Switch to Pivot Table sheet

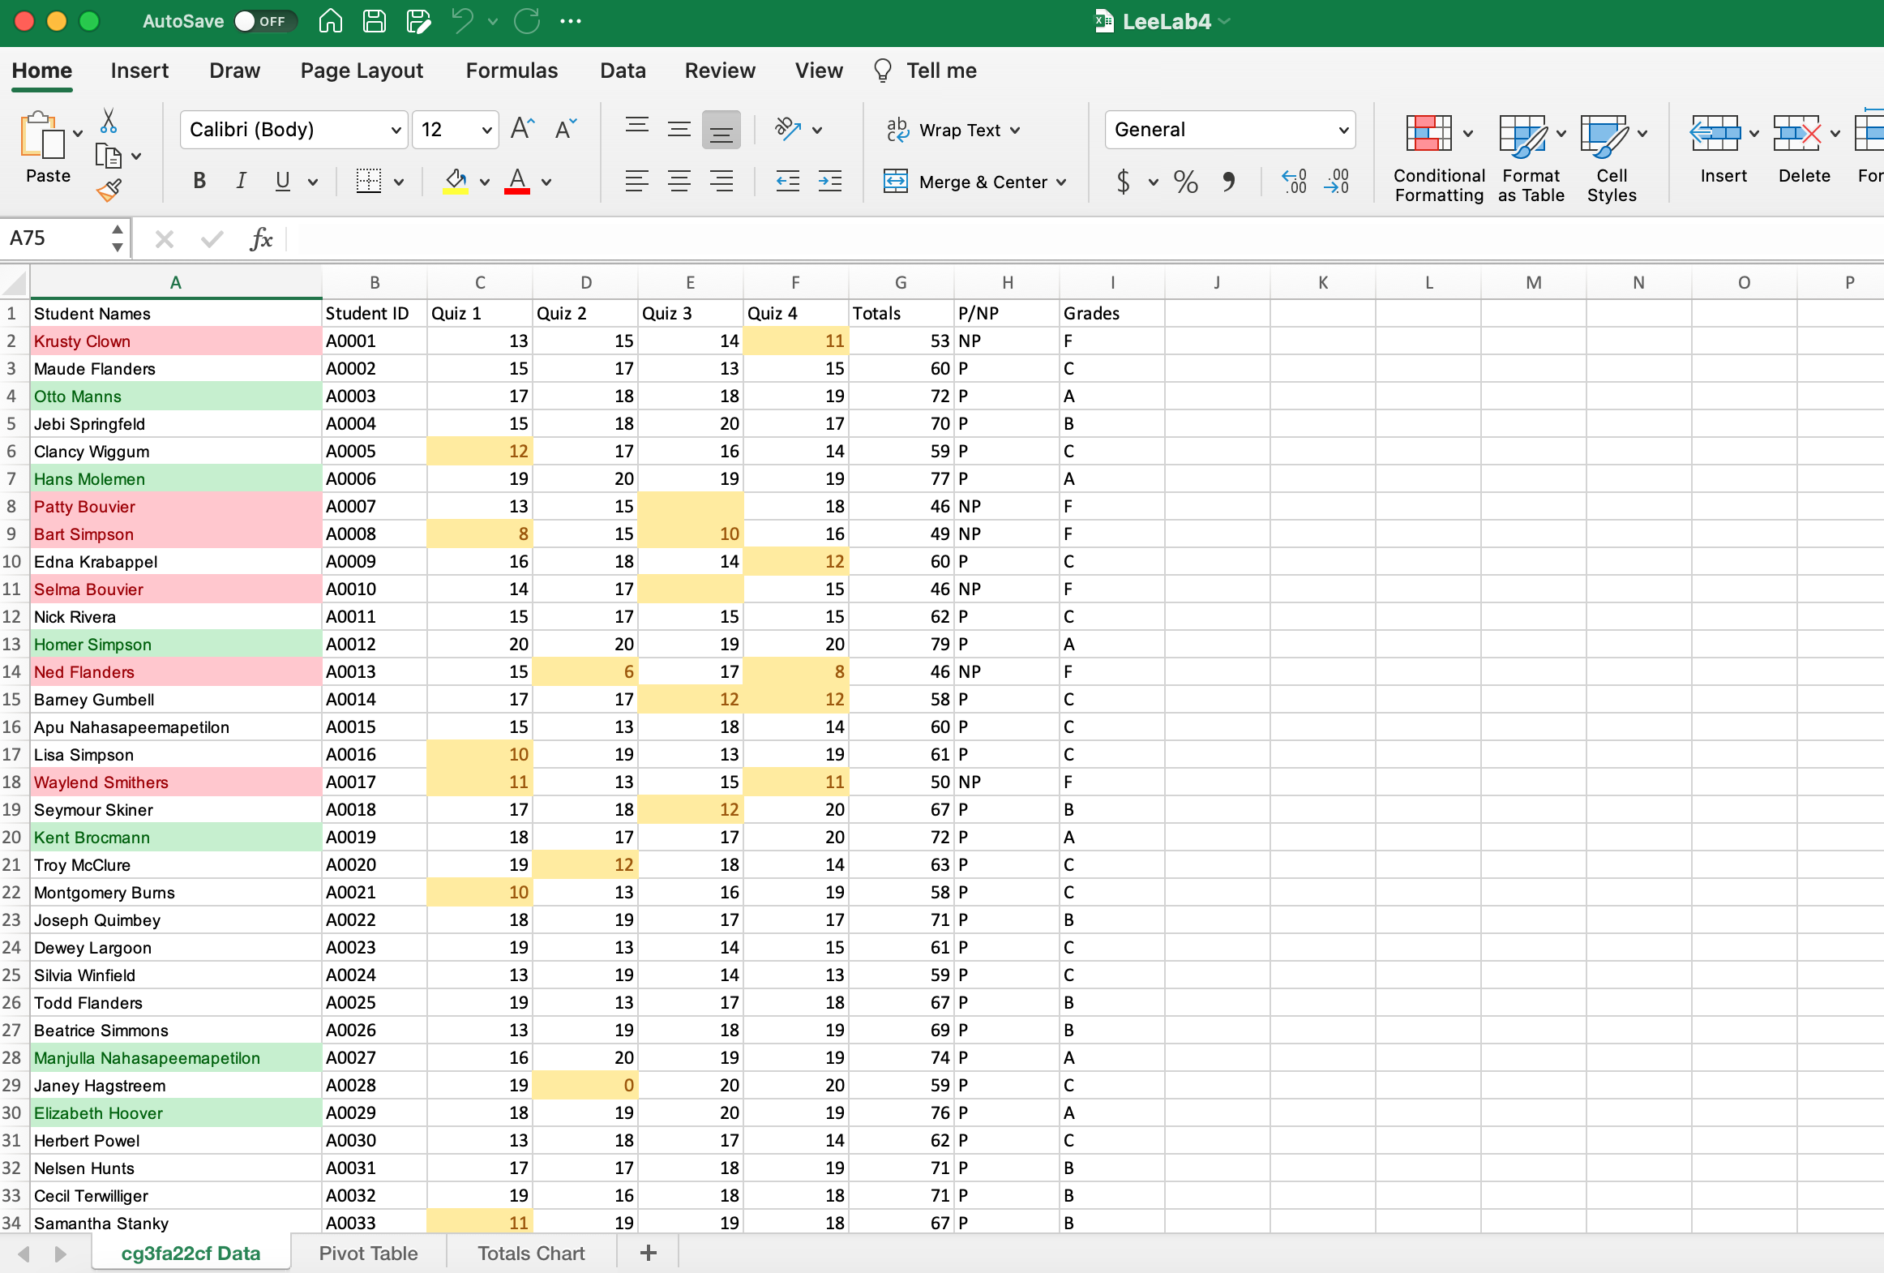(368, 1253)
